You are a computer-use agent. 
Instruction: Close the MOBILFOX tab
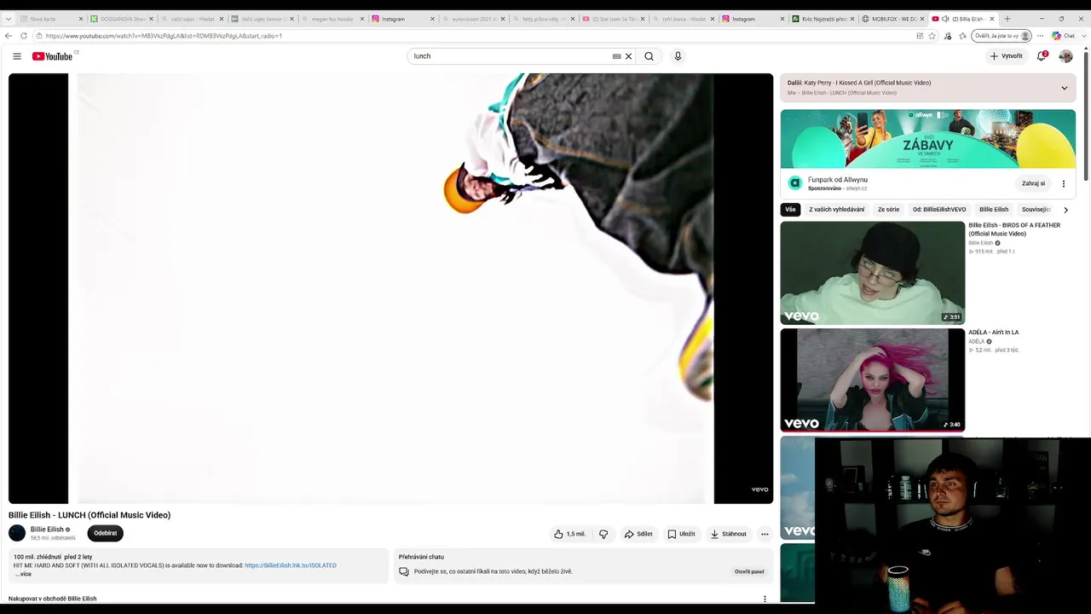pyautogui.click(x=923, y=19)
